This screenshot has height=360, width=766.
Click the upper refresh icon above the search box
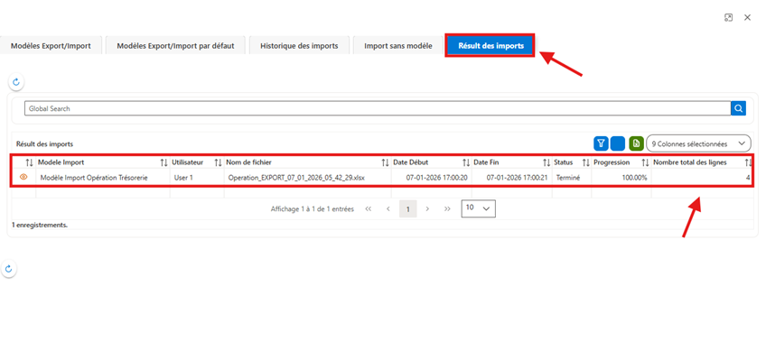pyautogui.click(x=15, y=82)
